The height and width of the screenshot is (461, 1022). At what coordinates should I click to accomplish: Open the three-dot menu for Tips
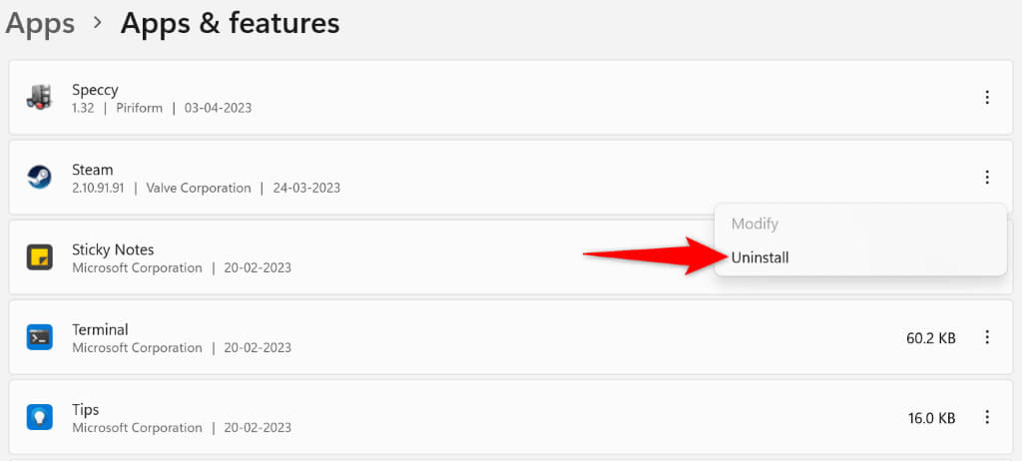click(x=987, y=417)
